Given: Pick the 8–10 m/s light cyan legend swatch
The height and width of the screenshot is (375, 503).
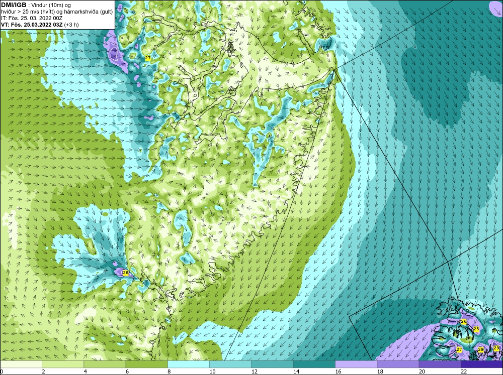Looking at the screenshot, I should [x=189, y=364].
